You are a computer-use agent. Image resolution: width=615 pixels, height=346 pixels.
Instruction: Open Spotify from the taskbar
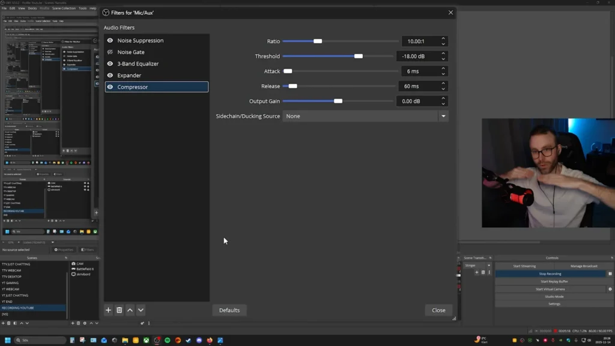coord(168,340)
